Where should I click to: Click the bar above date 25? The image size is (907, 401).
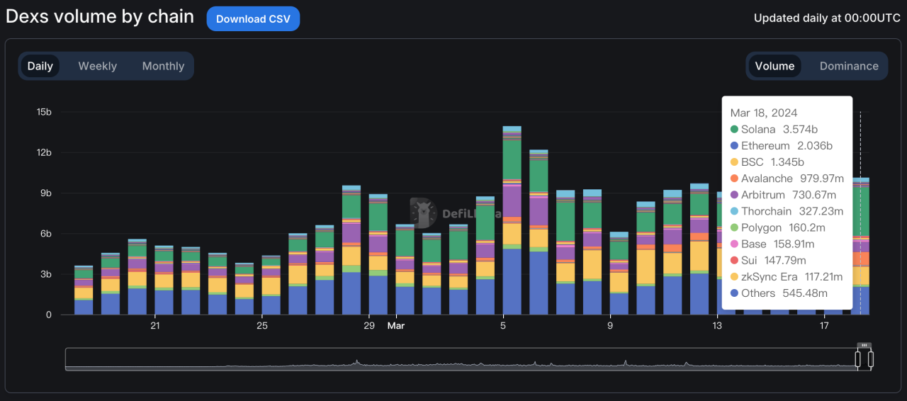click(x=271, y=285)
